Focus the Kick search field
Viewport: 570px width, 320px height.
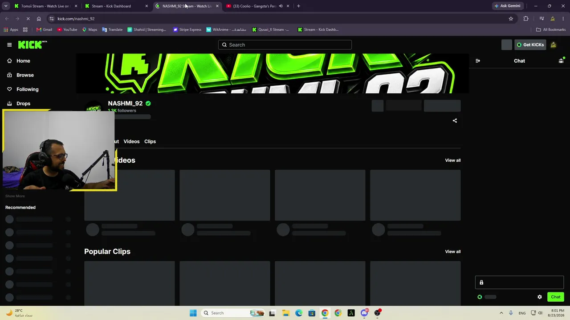(x=285, y=45)
